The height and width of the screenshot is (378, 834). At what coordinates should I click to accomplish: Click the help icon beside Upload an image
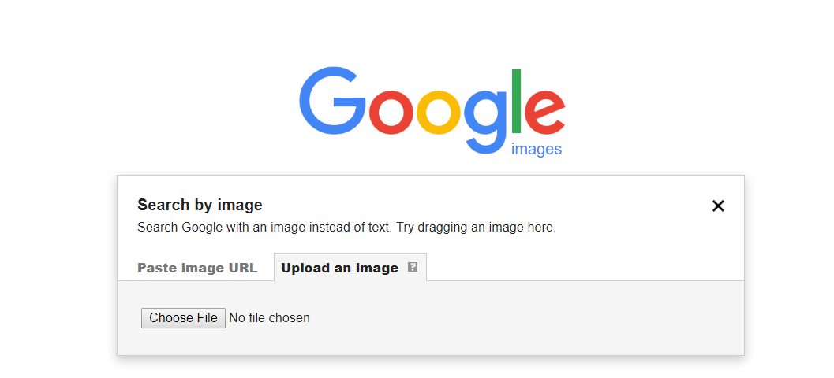[412, 267]
